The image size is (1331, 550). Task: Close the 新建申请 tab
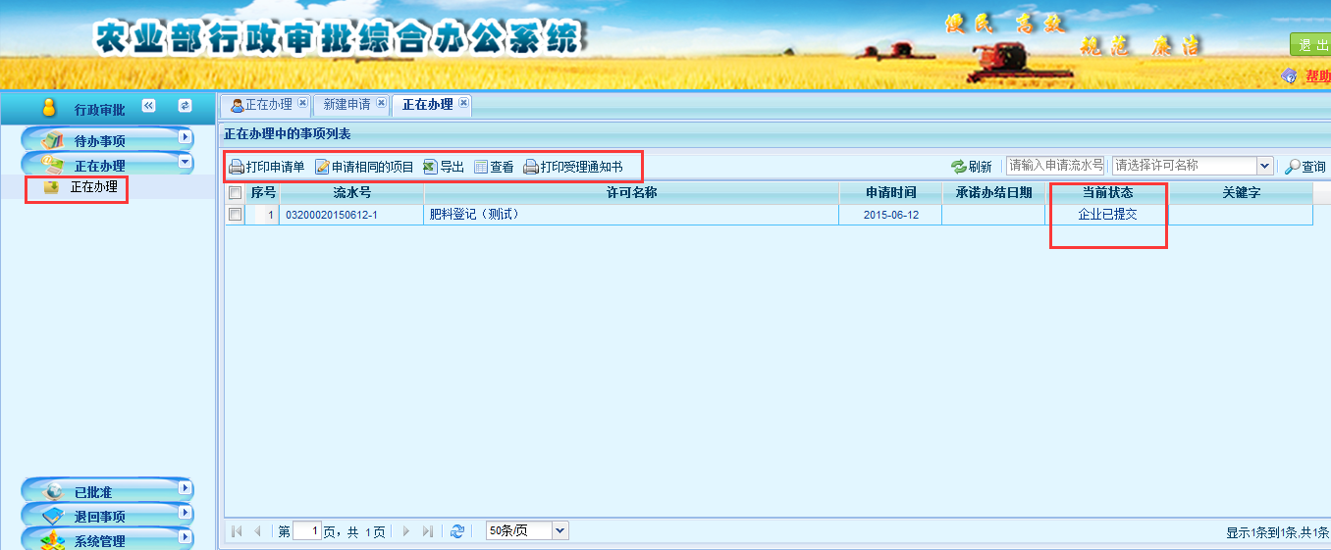pyautogui.click(x=381, y=103)
